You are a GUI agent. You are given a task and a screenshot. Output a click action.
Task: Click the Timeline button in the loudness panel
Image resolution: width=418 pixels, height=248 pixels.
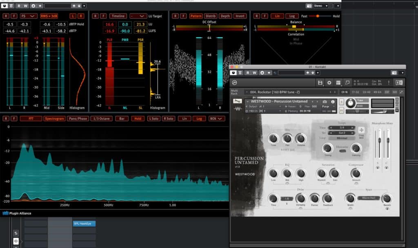[118, 16]
